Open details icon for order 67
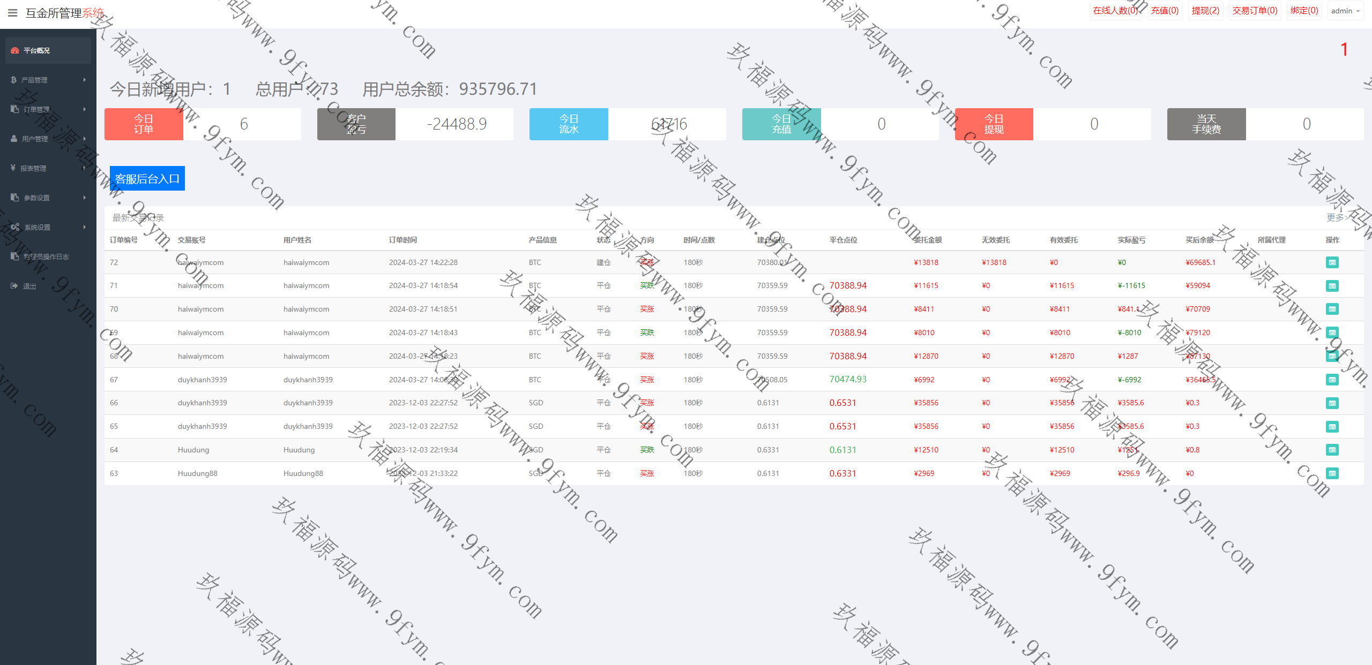1372x665 pixels. click(1332, 380)
